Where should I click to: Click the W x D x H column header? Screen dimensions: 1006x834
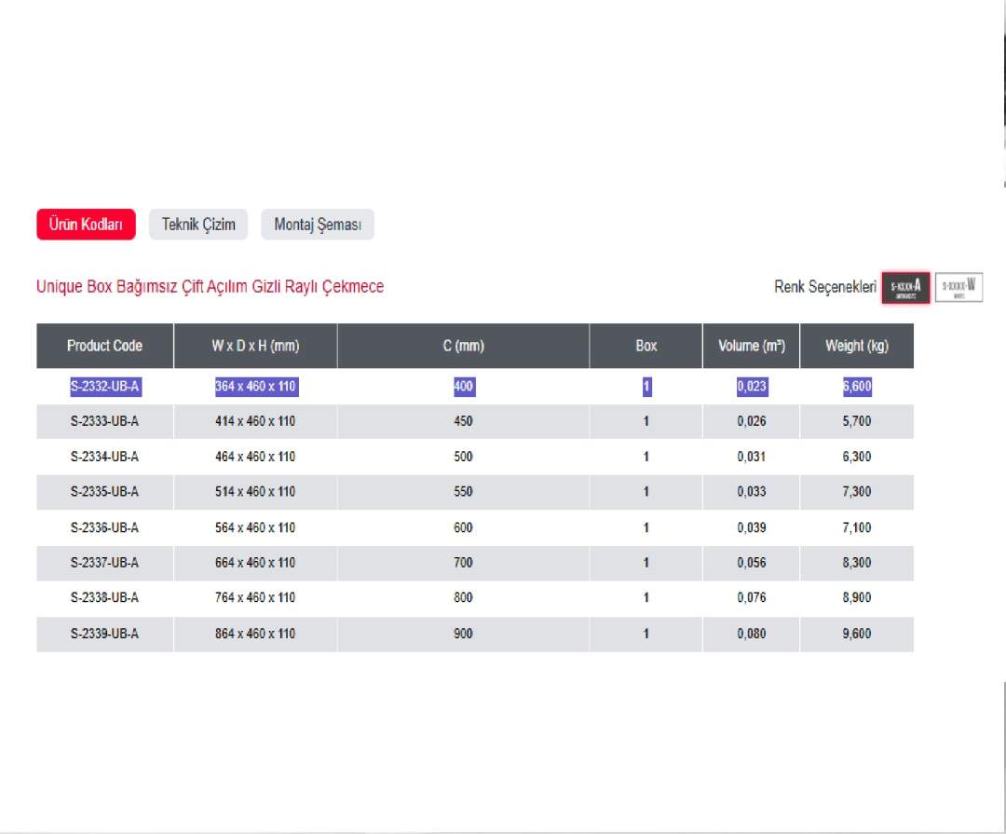coord(255,346)
